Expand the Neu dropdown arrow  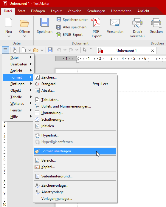[x=9, y=36]
